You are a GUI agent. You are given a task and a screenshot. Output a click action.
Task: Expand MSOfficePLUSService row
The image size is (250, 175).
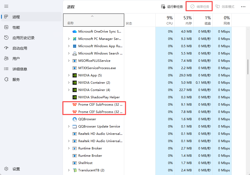(x=69, y=61)
